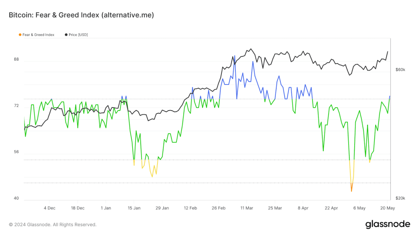
Task: Click the 40 value on the left axis
Action: tap(16, 198)
